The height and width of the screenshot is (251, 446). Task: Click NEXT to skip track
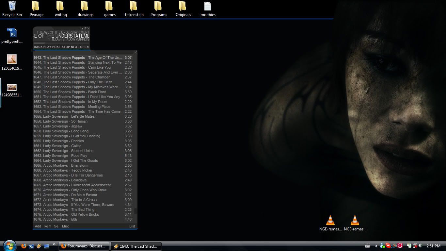[75, 47]
